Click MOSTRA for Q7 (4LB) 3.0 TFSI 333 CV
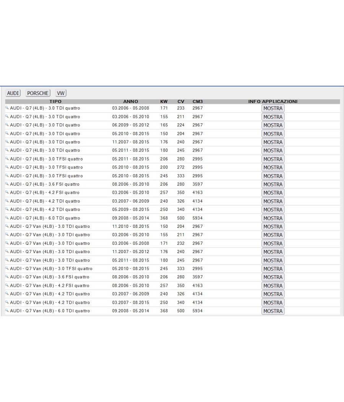The image size is (344, 402). [x=273, y=176]
